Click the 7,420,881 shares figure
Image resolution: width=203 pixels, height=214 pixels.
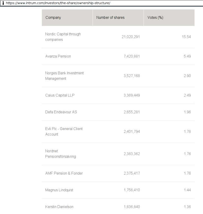click(131, 56)
